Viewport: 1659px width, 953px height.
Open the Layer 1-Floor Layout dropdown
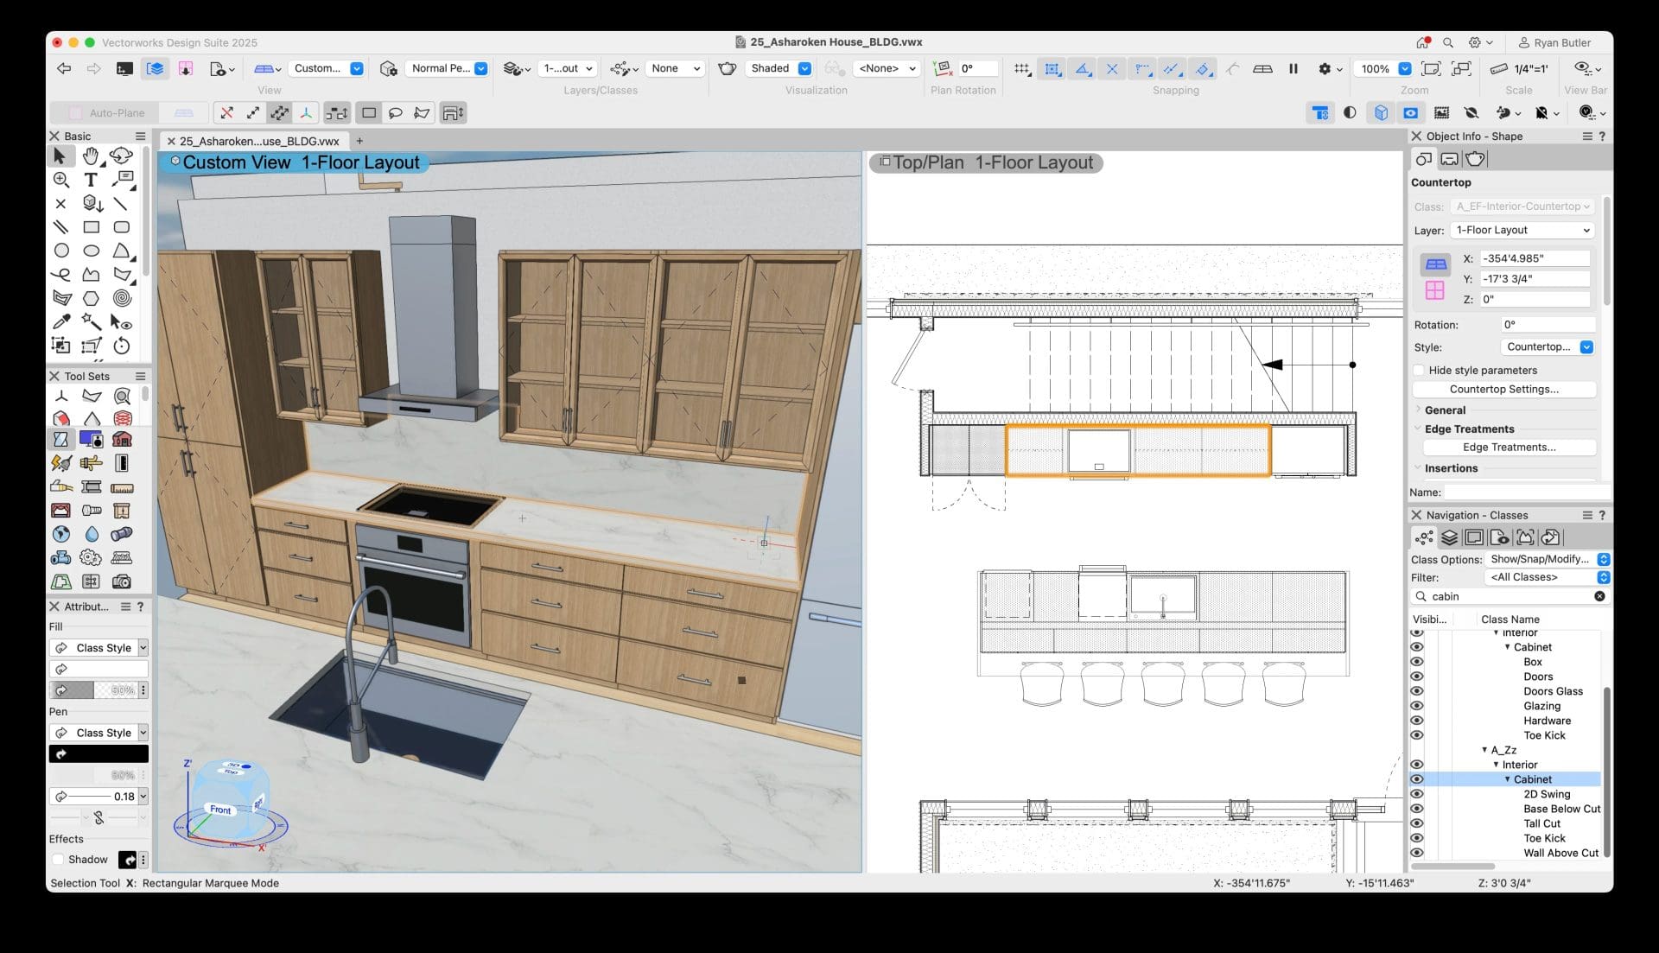coord(1522,230)
